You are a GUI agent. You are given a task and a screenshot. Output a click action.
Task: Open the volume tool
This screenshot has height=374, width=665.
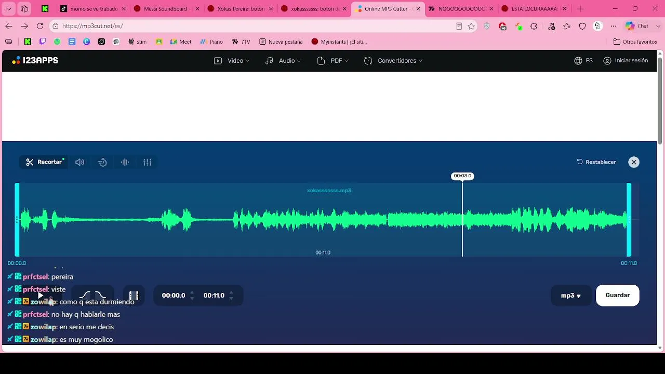click(x=79, y=162)
